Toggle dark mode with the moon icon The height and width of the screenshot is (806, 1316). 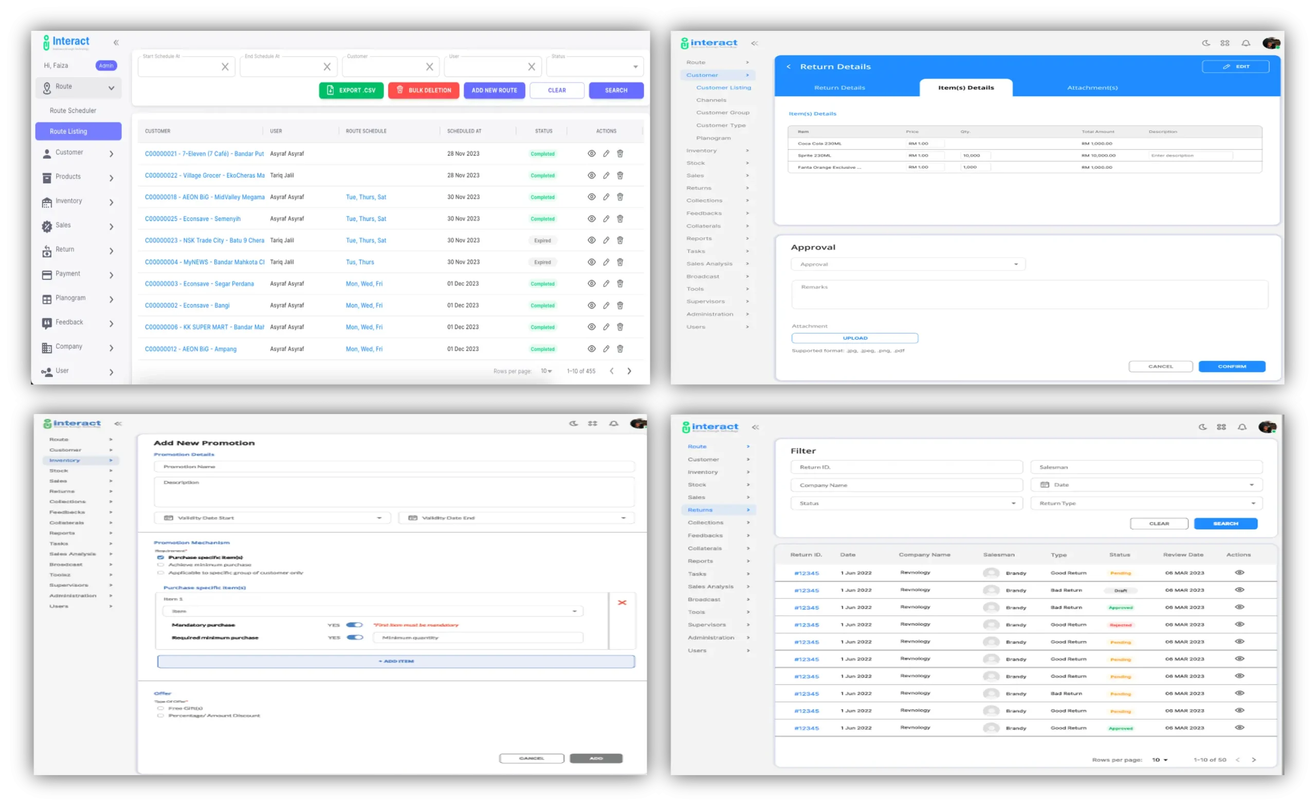click(x=1205, y=43)
